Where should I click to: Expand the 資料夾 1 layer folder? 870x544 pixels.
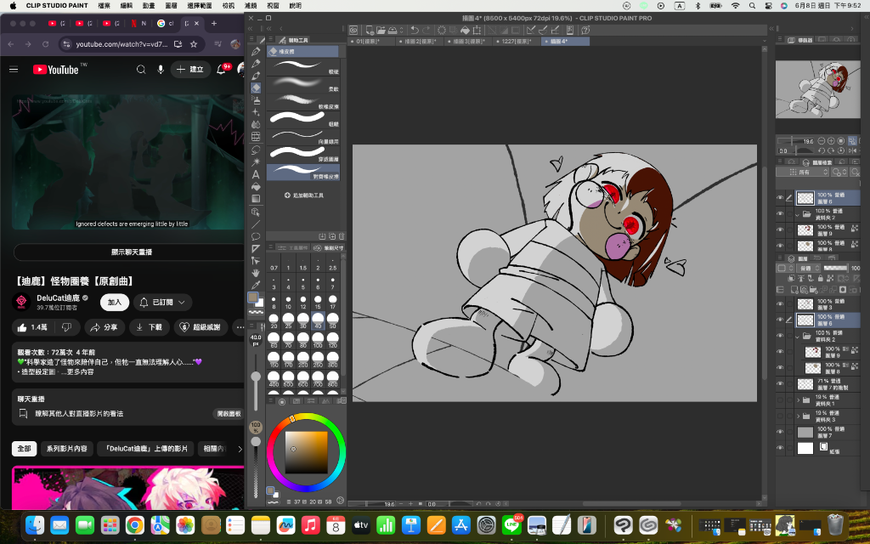pyautogui.click(x=798, y=399)
